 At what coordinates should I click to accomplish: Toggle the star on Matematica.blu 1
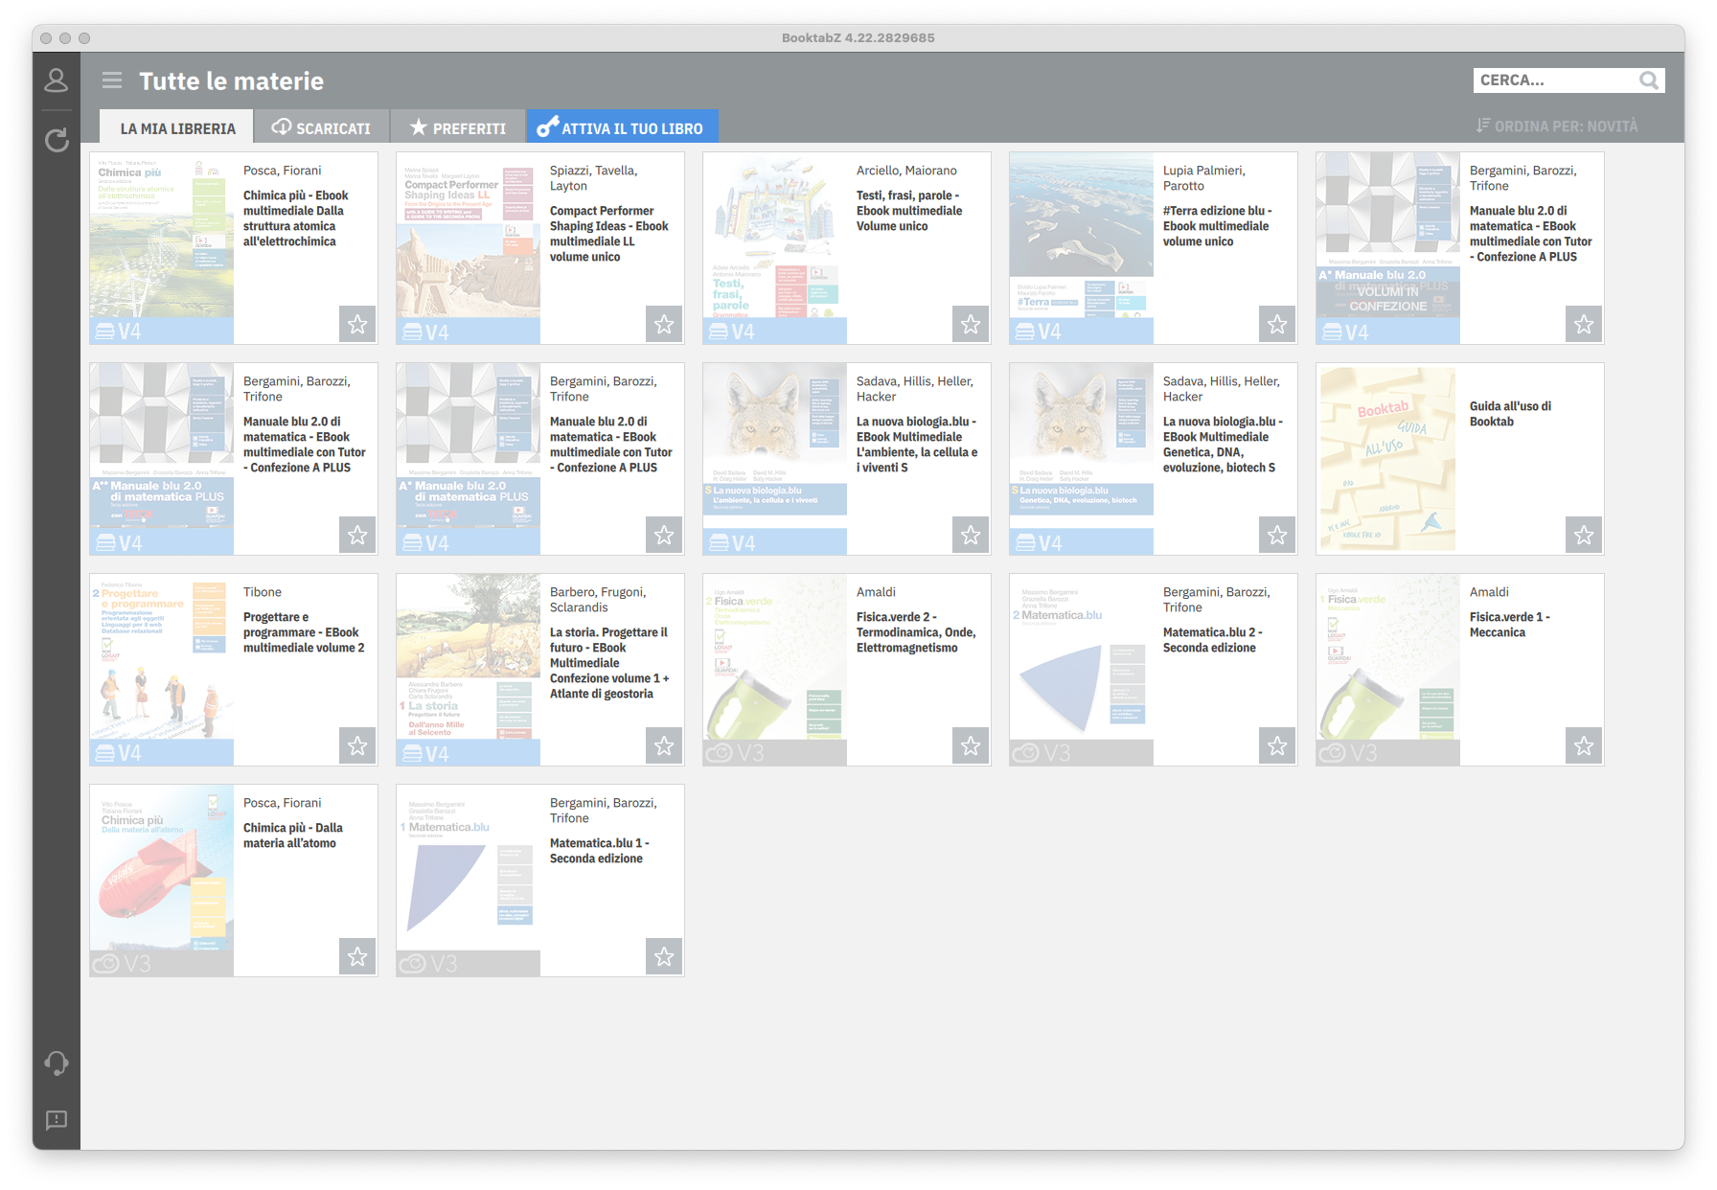(x=664, y=956)
